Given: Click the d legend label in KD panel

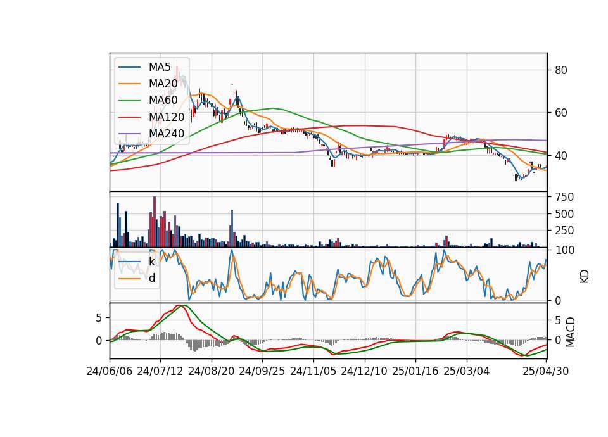Looking at the screenshot, I should (151, 278).
